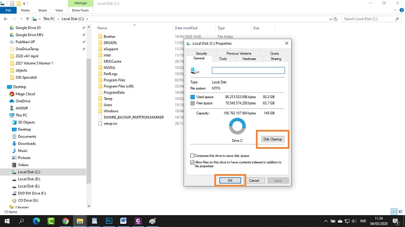The width and height of the screenshot is (405, 227).
Task: Sort by Name column header
Action: point(102,28)
